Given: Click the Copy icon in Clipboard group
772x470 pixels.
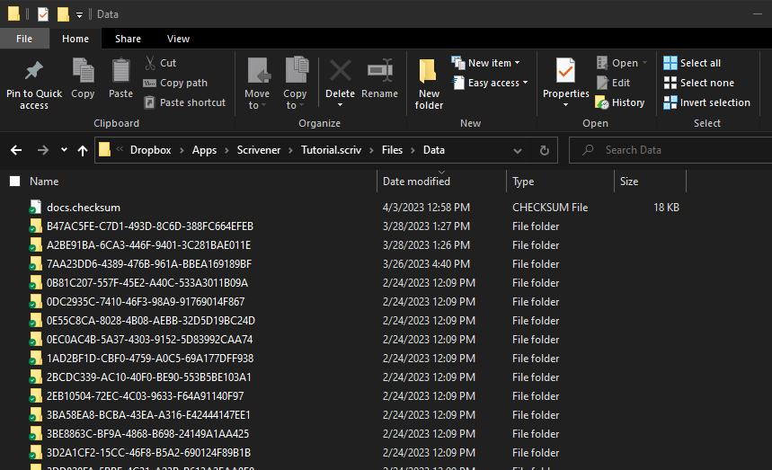Looking at the screenshot, I should 83,71.
